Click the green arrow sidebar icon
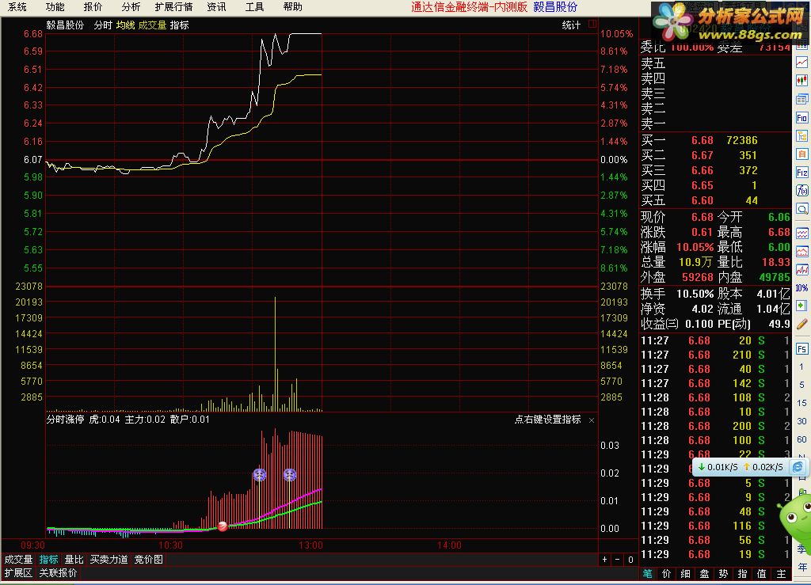This screenshot has width=811, height=585. coord(801,306)
